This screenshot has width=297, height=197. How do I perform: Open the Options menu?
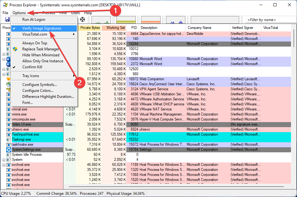(x=19, y=13)
